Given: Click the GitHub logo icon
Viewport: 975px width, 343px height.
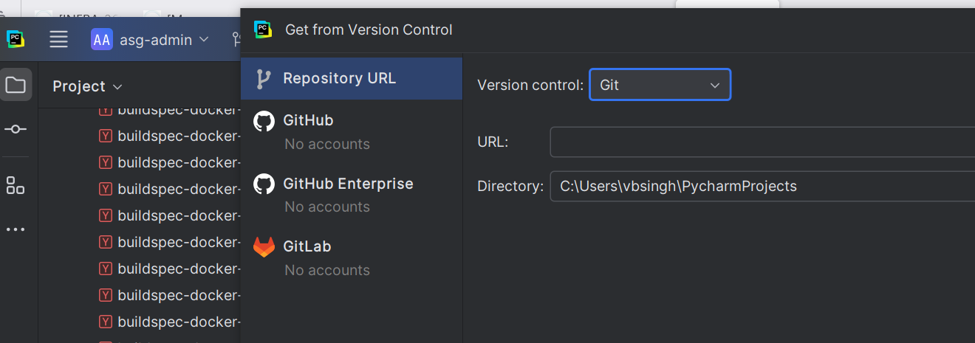Looking at the screenshot, I should coord(264,121).
